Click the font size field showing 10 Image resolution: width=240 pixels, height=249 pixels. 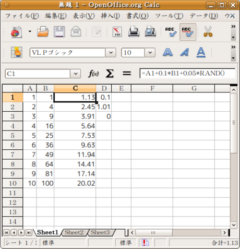click(x=133, y=53)
